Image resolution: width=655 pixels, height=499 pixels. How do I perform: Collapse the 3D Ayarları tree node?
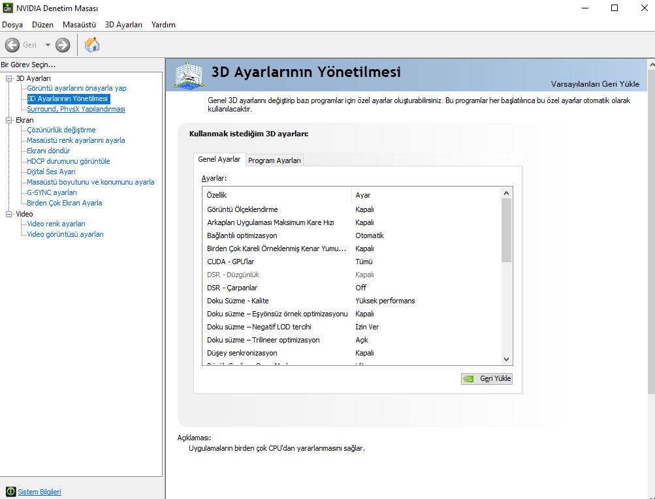pos(8,78)
